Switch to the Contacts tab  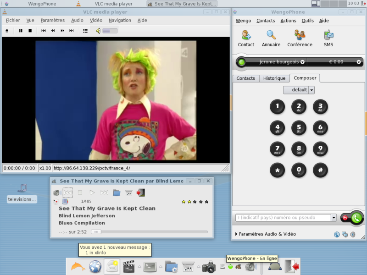pyautogui.click(x=246, y=78)
